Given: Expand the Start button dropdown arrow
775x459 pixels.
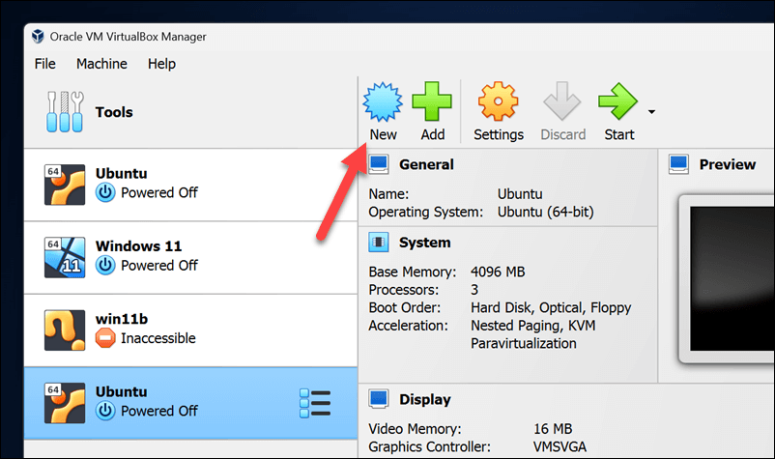Looking at the screenshot, I should tap(651, 112).
